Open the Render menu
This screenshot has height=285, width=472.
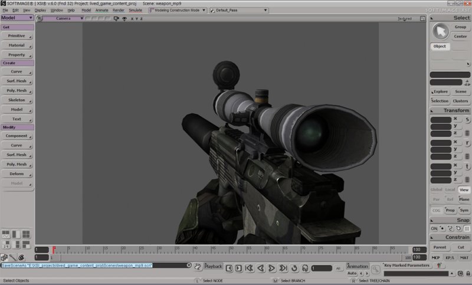pyautogui.click(x=118, y=10)
